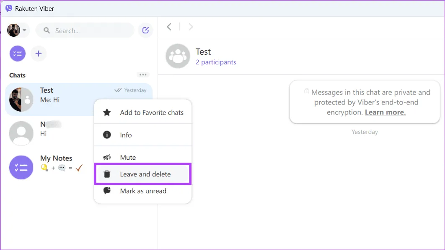The height and width of the screenshot is (250, 445).
Task: Click the compose new message icon
Action: 145,30
